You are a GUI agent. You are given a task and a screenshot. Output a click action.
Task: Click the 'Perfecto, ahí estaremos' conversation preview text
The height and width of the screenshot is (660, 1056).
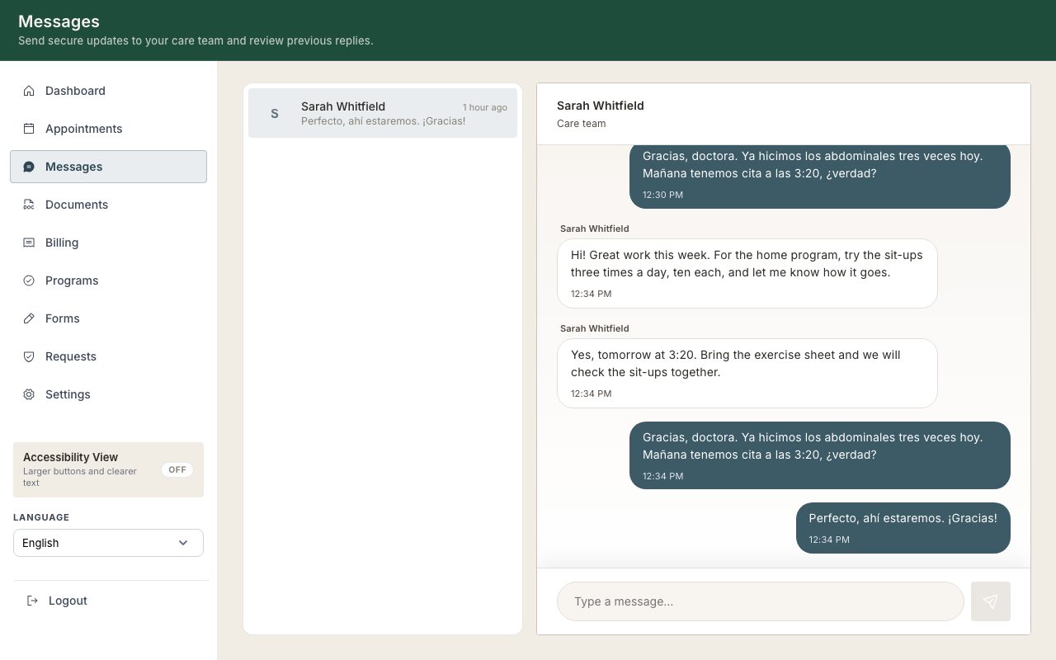[x=383, y=121]
